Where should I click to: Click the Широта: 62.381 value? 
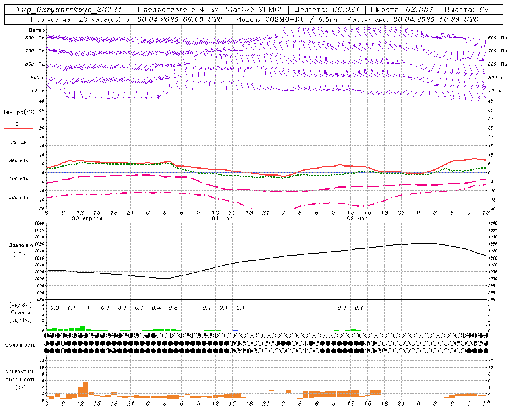click(x=402, y=10)
